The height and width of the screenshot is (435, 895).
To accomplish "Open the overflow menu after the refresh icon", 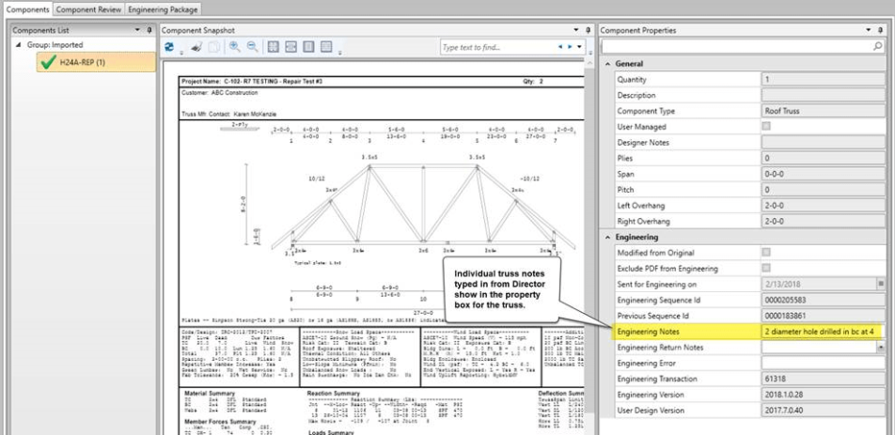I will point(181,52).
